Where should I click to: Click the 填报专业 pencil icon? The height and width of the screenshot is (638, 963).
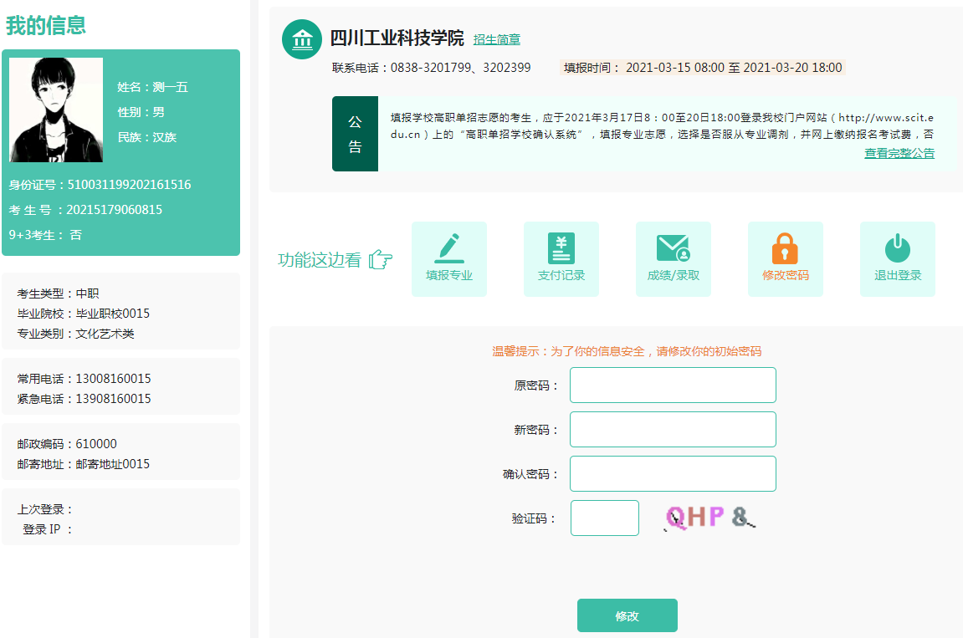click(x=448, y=248)
